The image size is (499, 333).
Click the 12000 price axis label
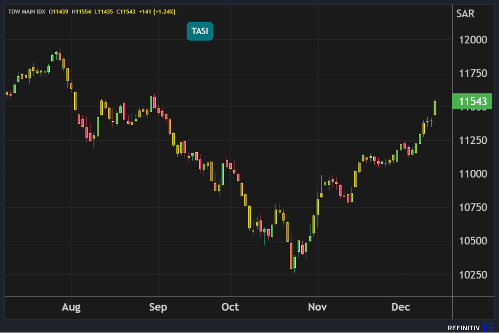473,40
